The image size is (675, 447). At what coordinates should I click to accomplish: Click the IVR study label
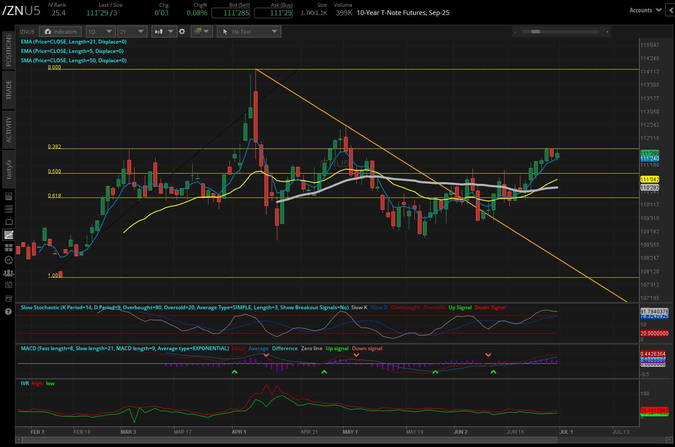tap(25, 383)
